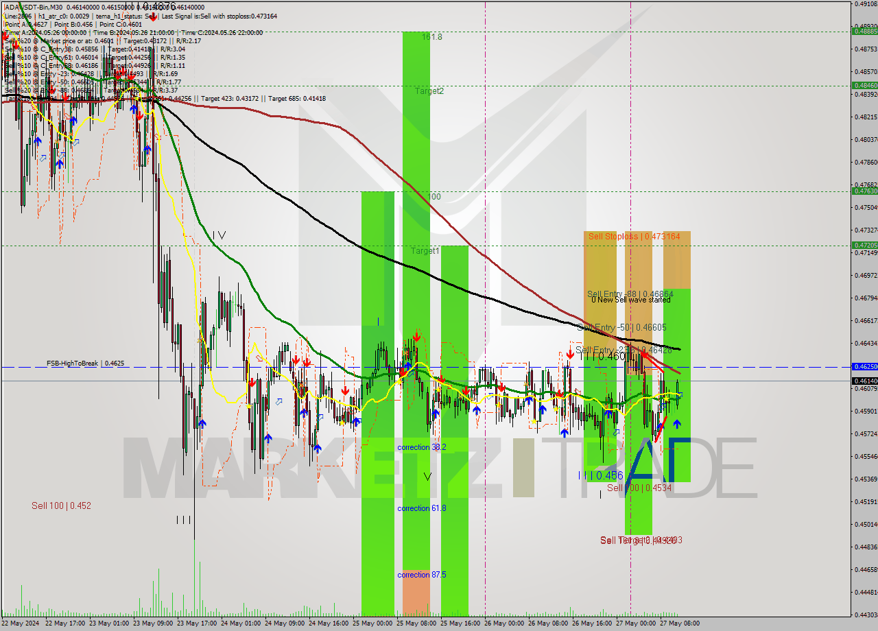Click the current price tag 0.46140
The width and height of the screenshot is (878, 631).
(865, 381)
